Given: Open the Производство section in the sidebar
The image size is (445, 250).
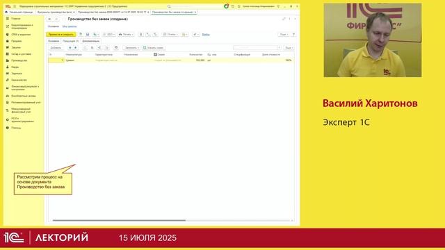Looking at the screenshot, I should click(x=19, y=60).
